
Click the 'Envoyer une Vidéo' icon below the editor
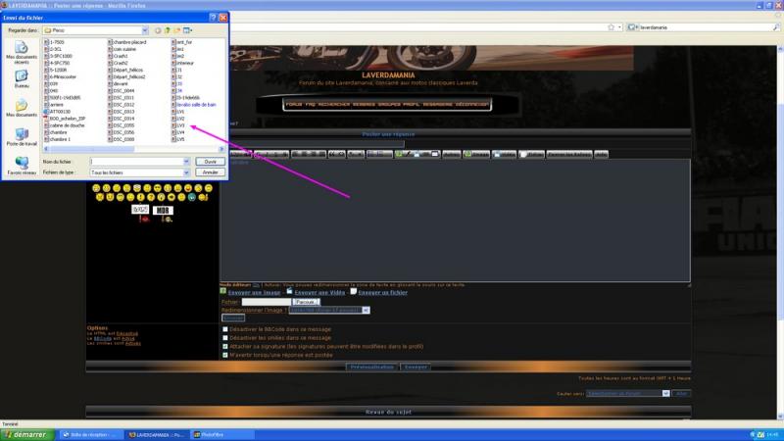[289, 291]
